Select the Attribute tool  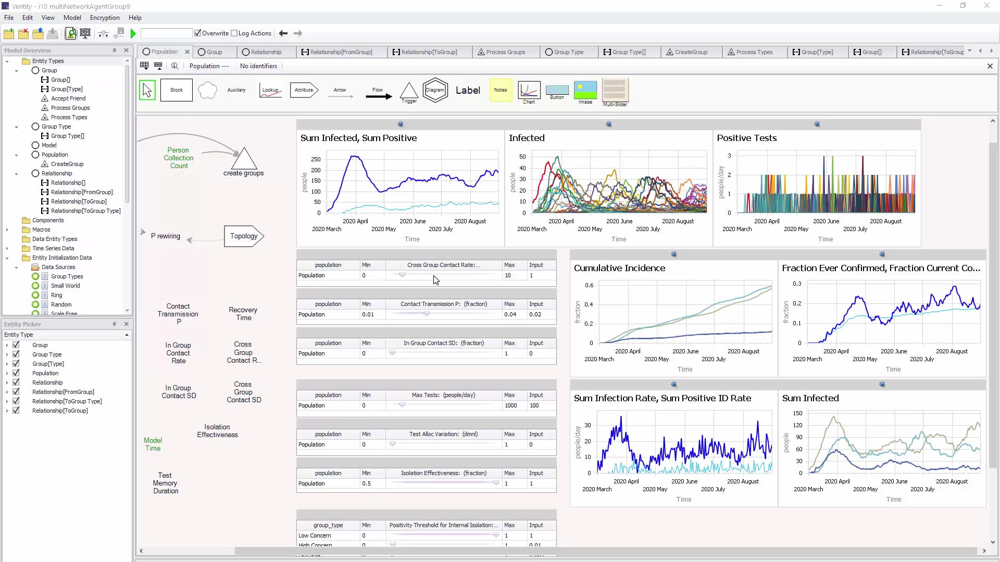pyautogui.click(x=304, y=90)
